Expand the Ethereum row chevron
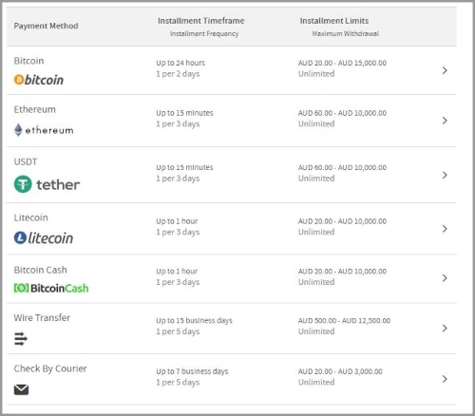 pos(445,121)
